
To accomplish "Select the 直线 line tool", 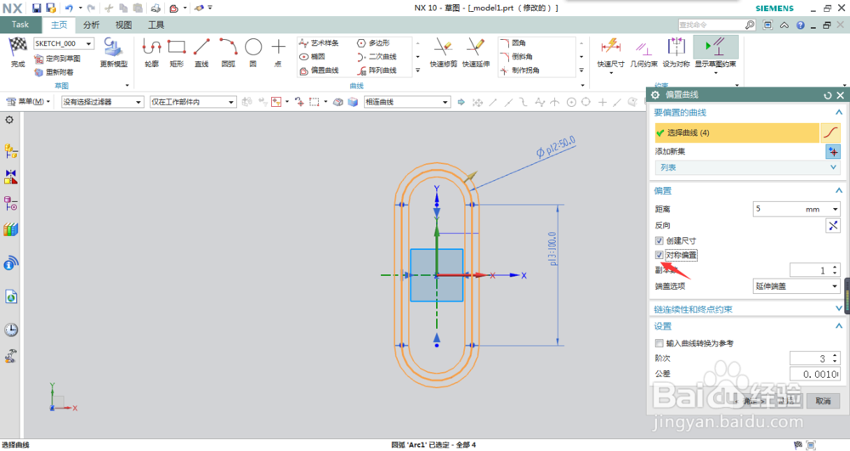I will coord(201,53).
